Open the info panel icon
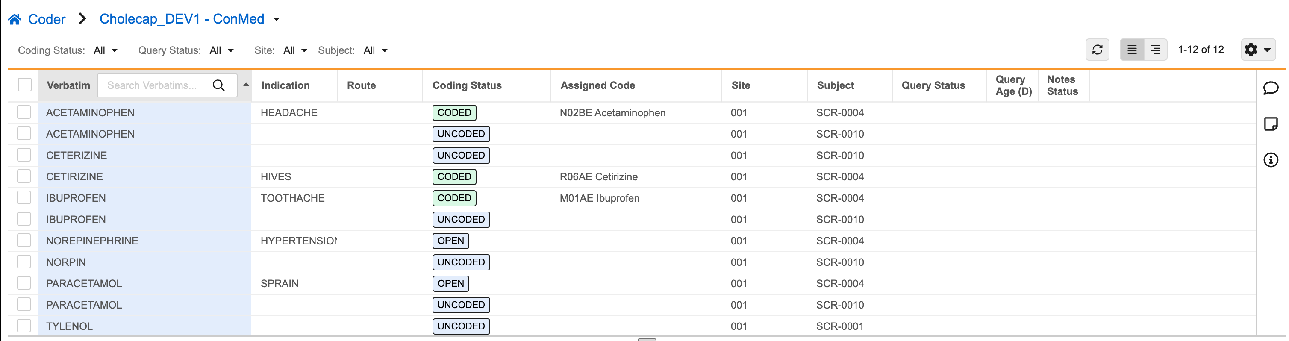 pos(1271,160)
